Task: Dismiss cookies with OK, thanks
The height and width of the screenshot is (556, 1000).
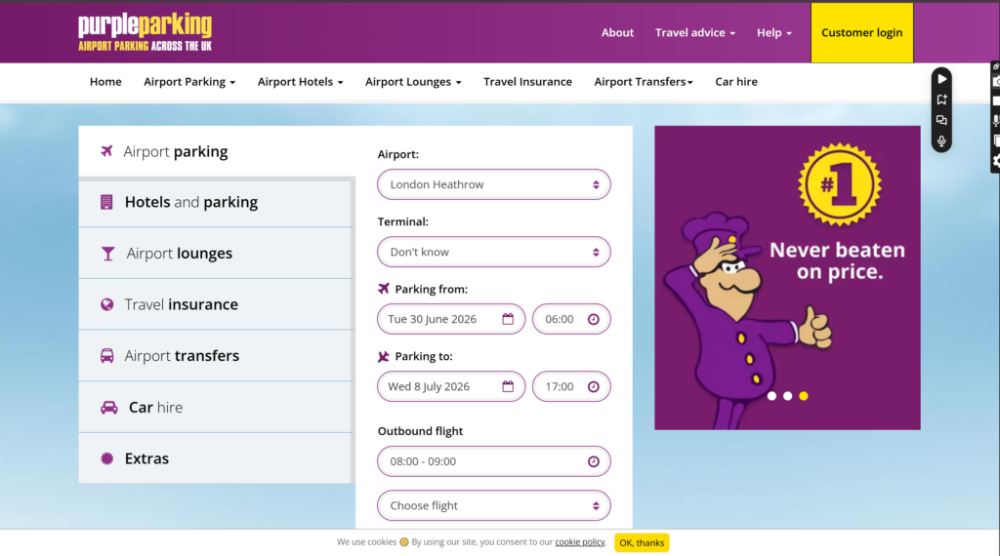Action: point(642,542)
